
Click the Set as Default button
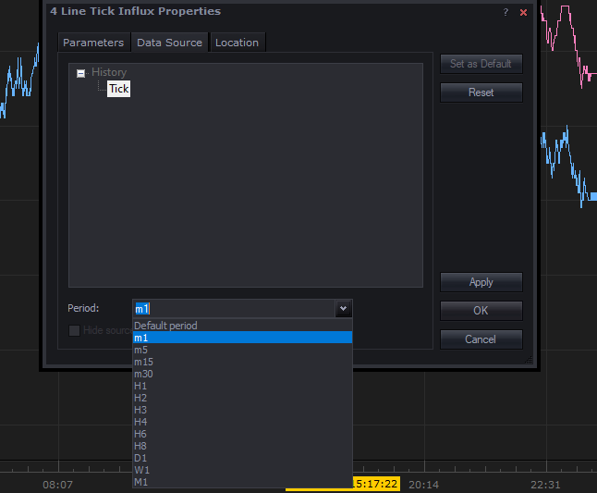(x=481, y=64)
